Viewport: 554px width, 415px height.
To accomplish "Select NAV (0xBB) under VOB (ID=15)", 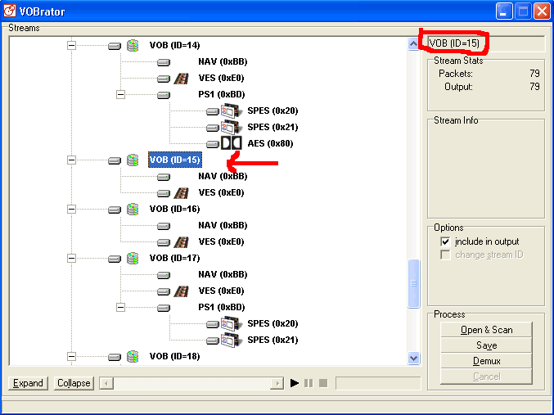I will pos(223,176).
